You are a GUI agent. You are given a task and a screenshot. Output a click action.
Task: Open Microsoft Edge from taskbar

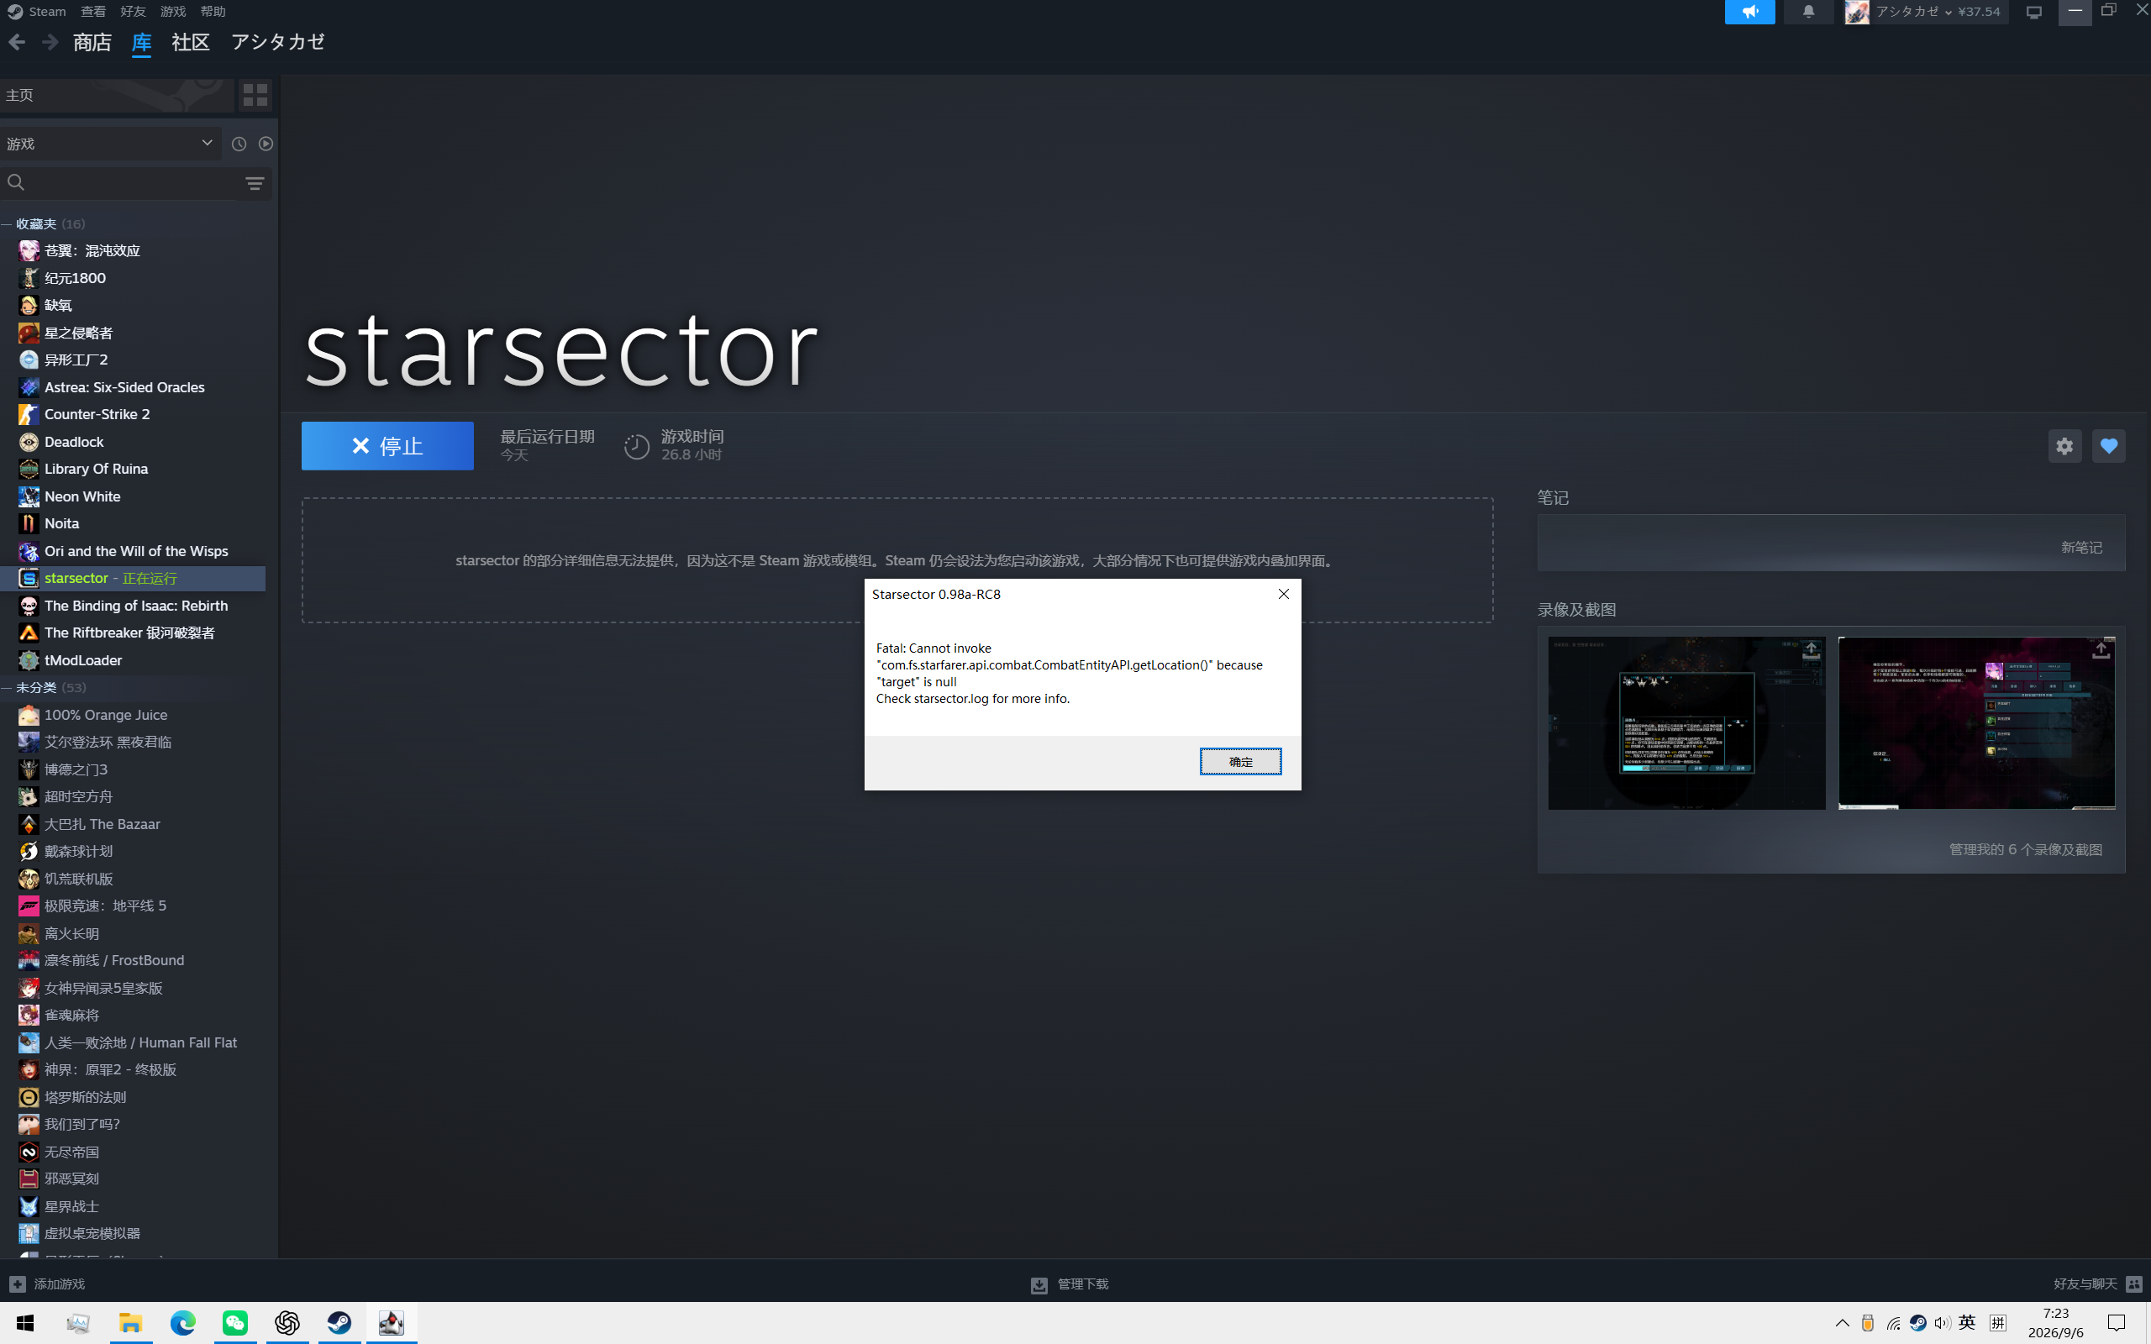(x=183, y=1323)
